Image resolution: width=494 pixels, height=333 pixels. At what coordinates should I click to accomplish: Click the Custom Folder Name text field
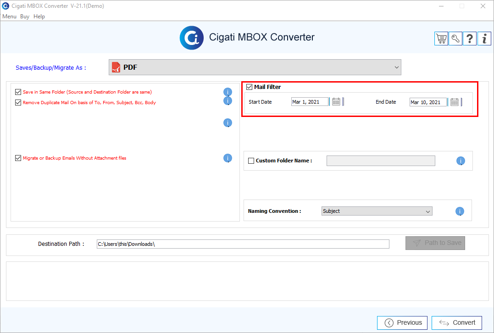pyautogui.click(x=381, y=161)
